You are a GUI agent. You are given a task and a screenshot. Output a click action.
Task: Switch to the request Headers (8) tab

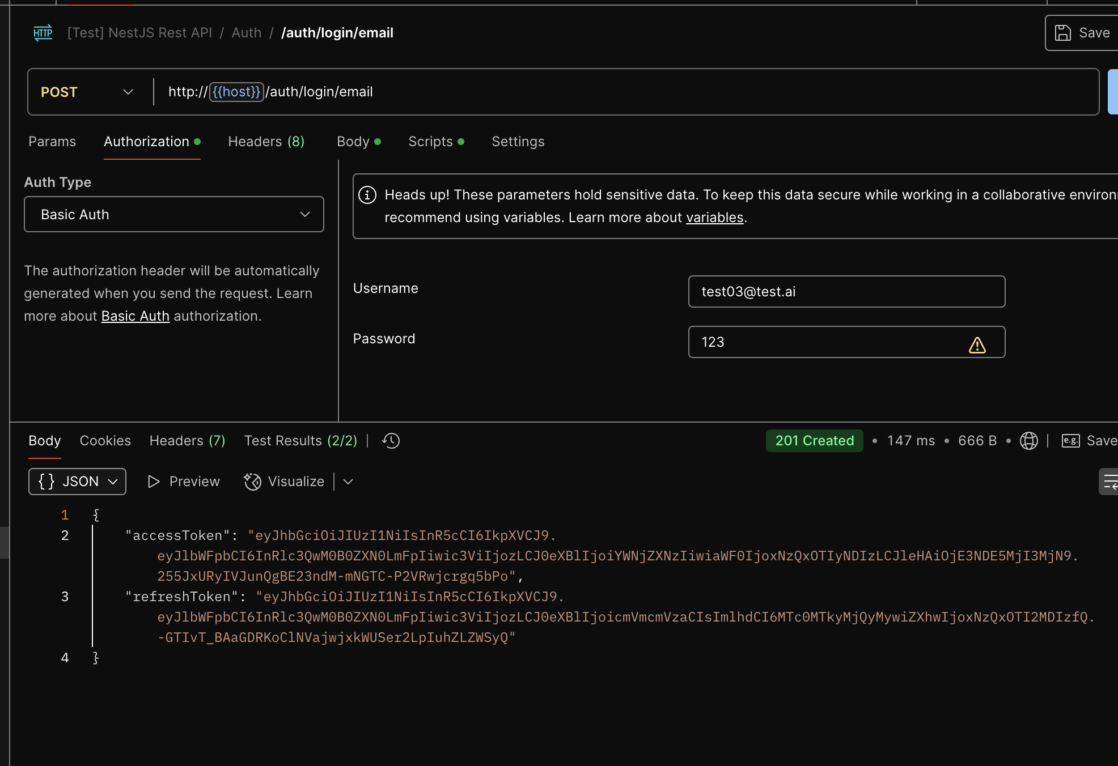266,142
